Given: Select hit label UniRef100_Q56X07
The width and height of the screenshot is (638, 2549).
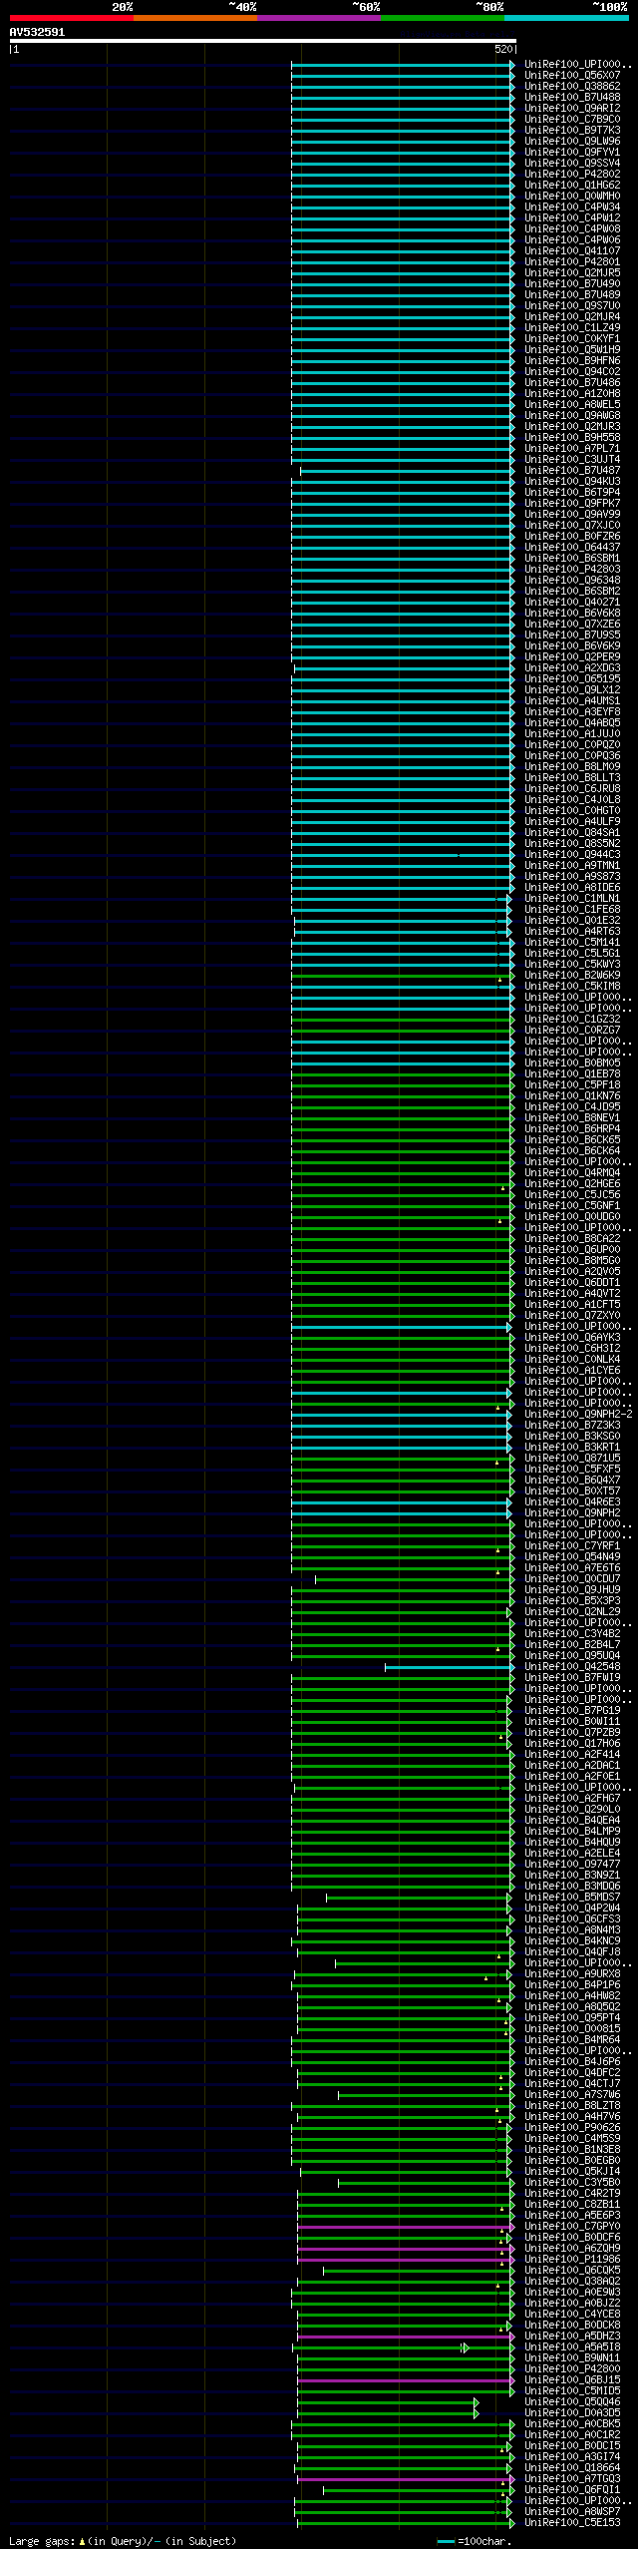Looking at the screenshot, I should 572,76.
